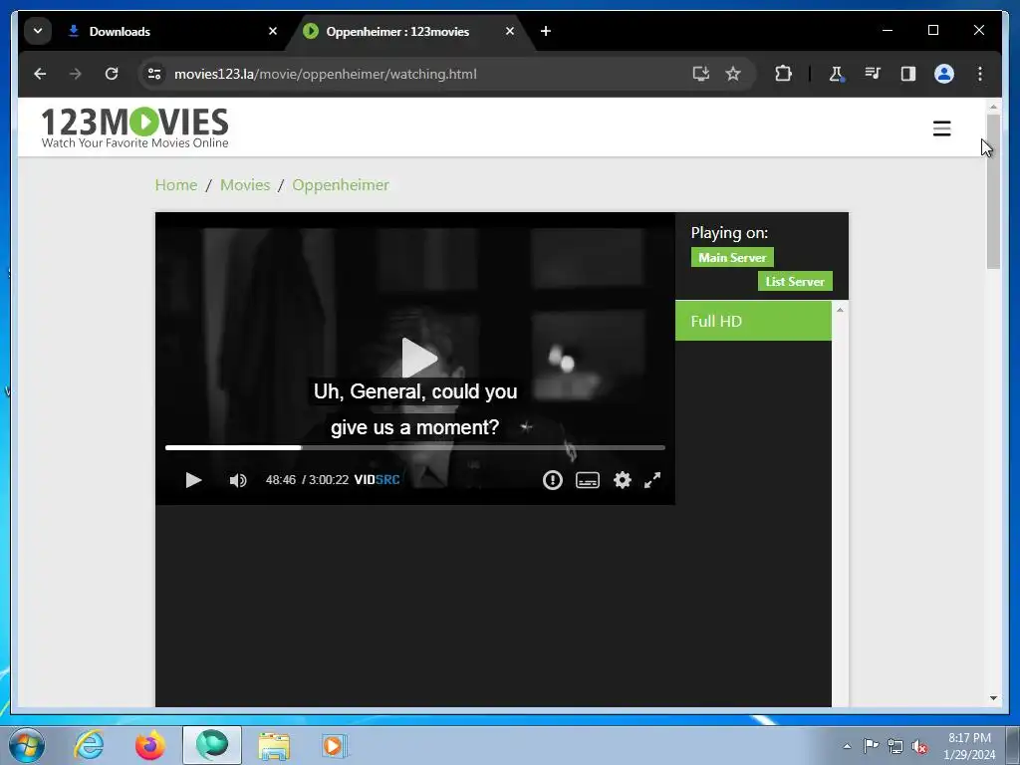Viewport: 1020px width, 765px height.
Task: Go to the Home breadcrumb link
Action: click(x=175, y=184)
